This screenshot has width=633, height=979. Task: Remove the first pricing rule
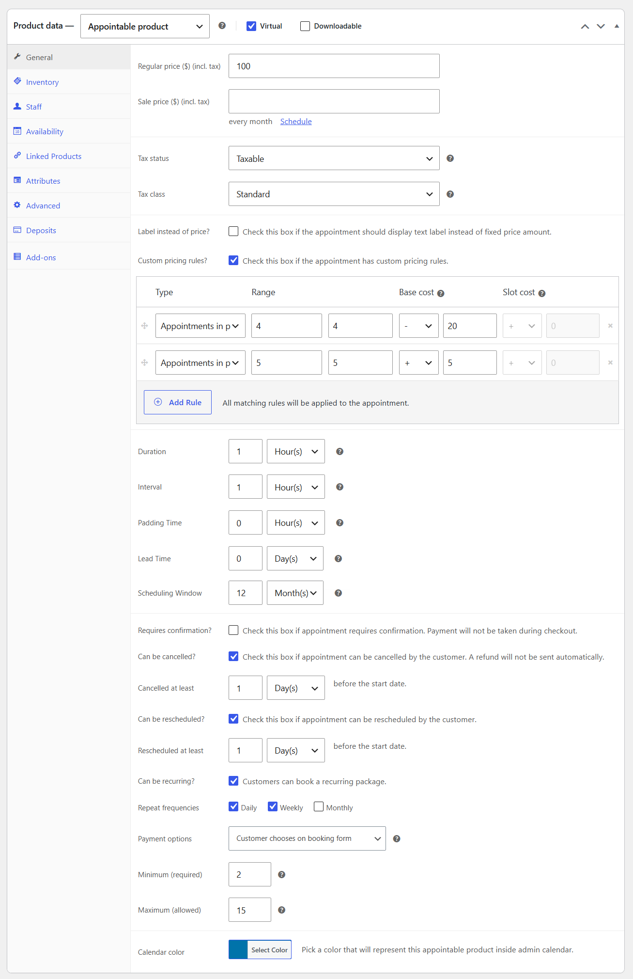point(610,326)
